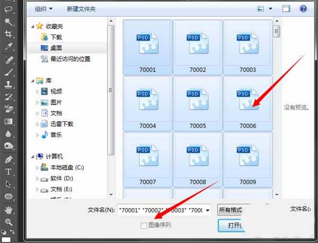Viewport: 318px width, 243px height.
Task: Select the Gradient tool
Action: pyautogui.click(x=8, y=121)
